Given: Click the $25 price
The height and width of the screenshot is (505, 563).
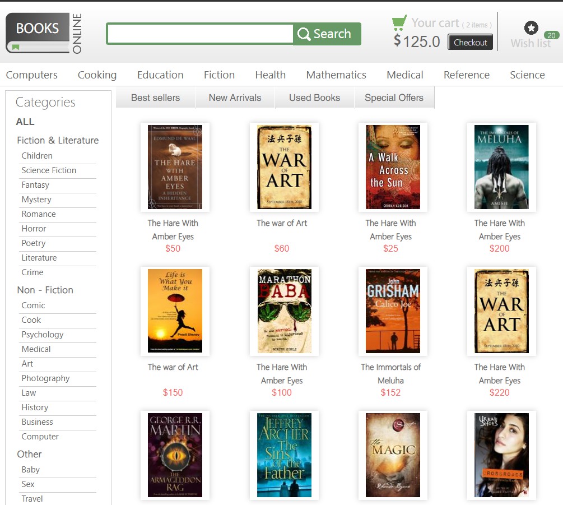Looking at the screenshot, I should click(x=390, y=248).
